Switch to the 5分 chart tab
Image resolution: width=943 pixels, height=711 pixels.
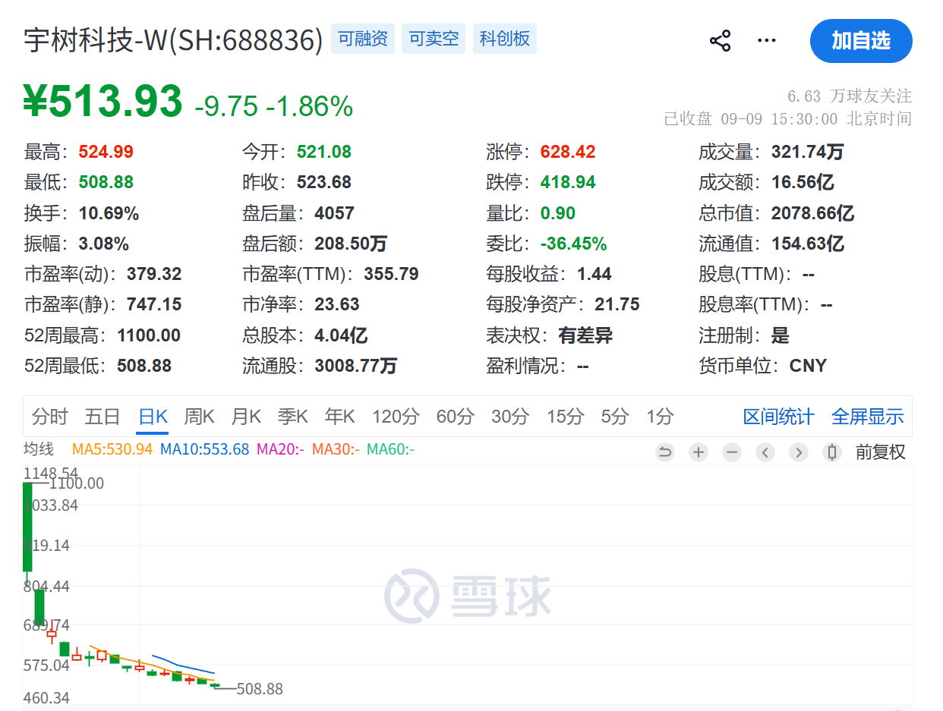(x=615, y=417)
